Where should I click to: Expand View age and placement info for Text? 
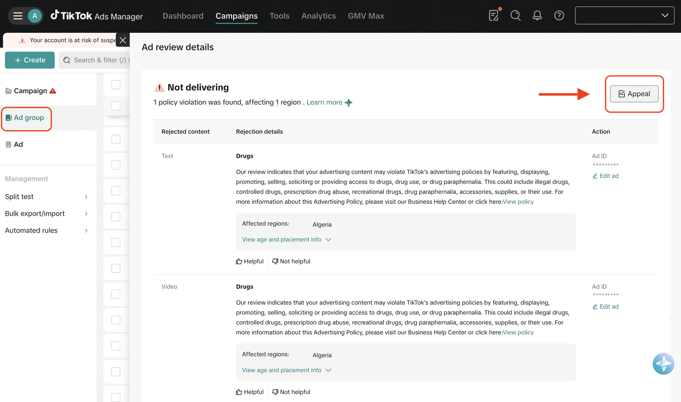tap(286, 239)
